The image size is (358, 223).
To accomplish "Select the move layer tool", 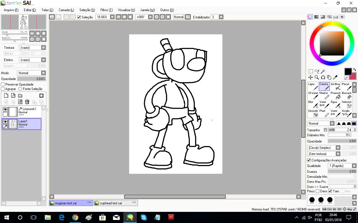I will point(310,77).
